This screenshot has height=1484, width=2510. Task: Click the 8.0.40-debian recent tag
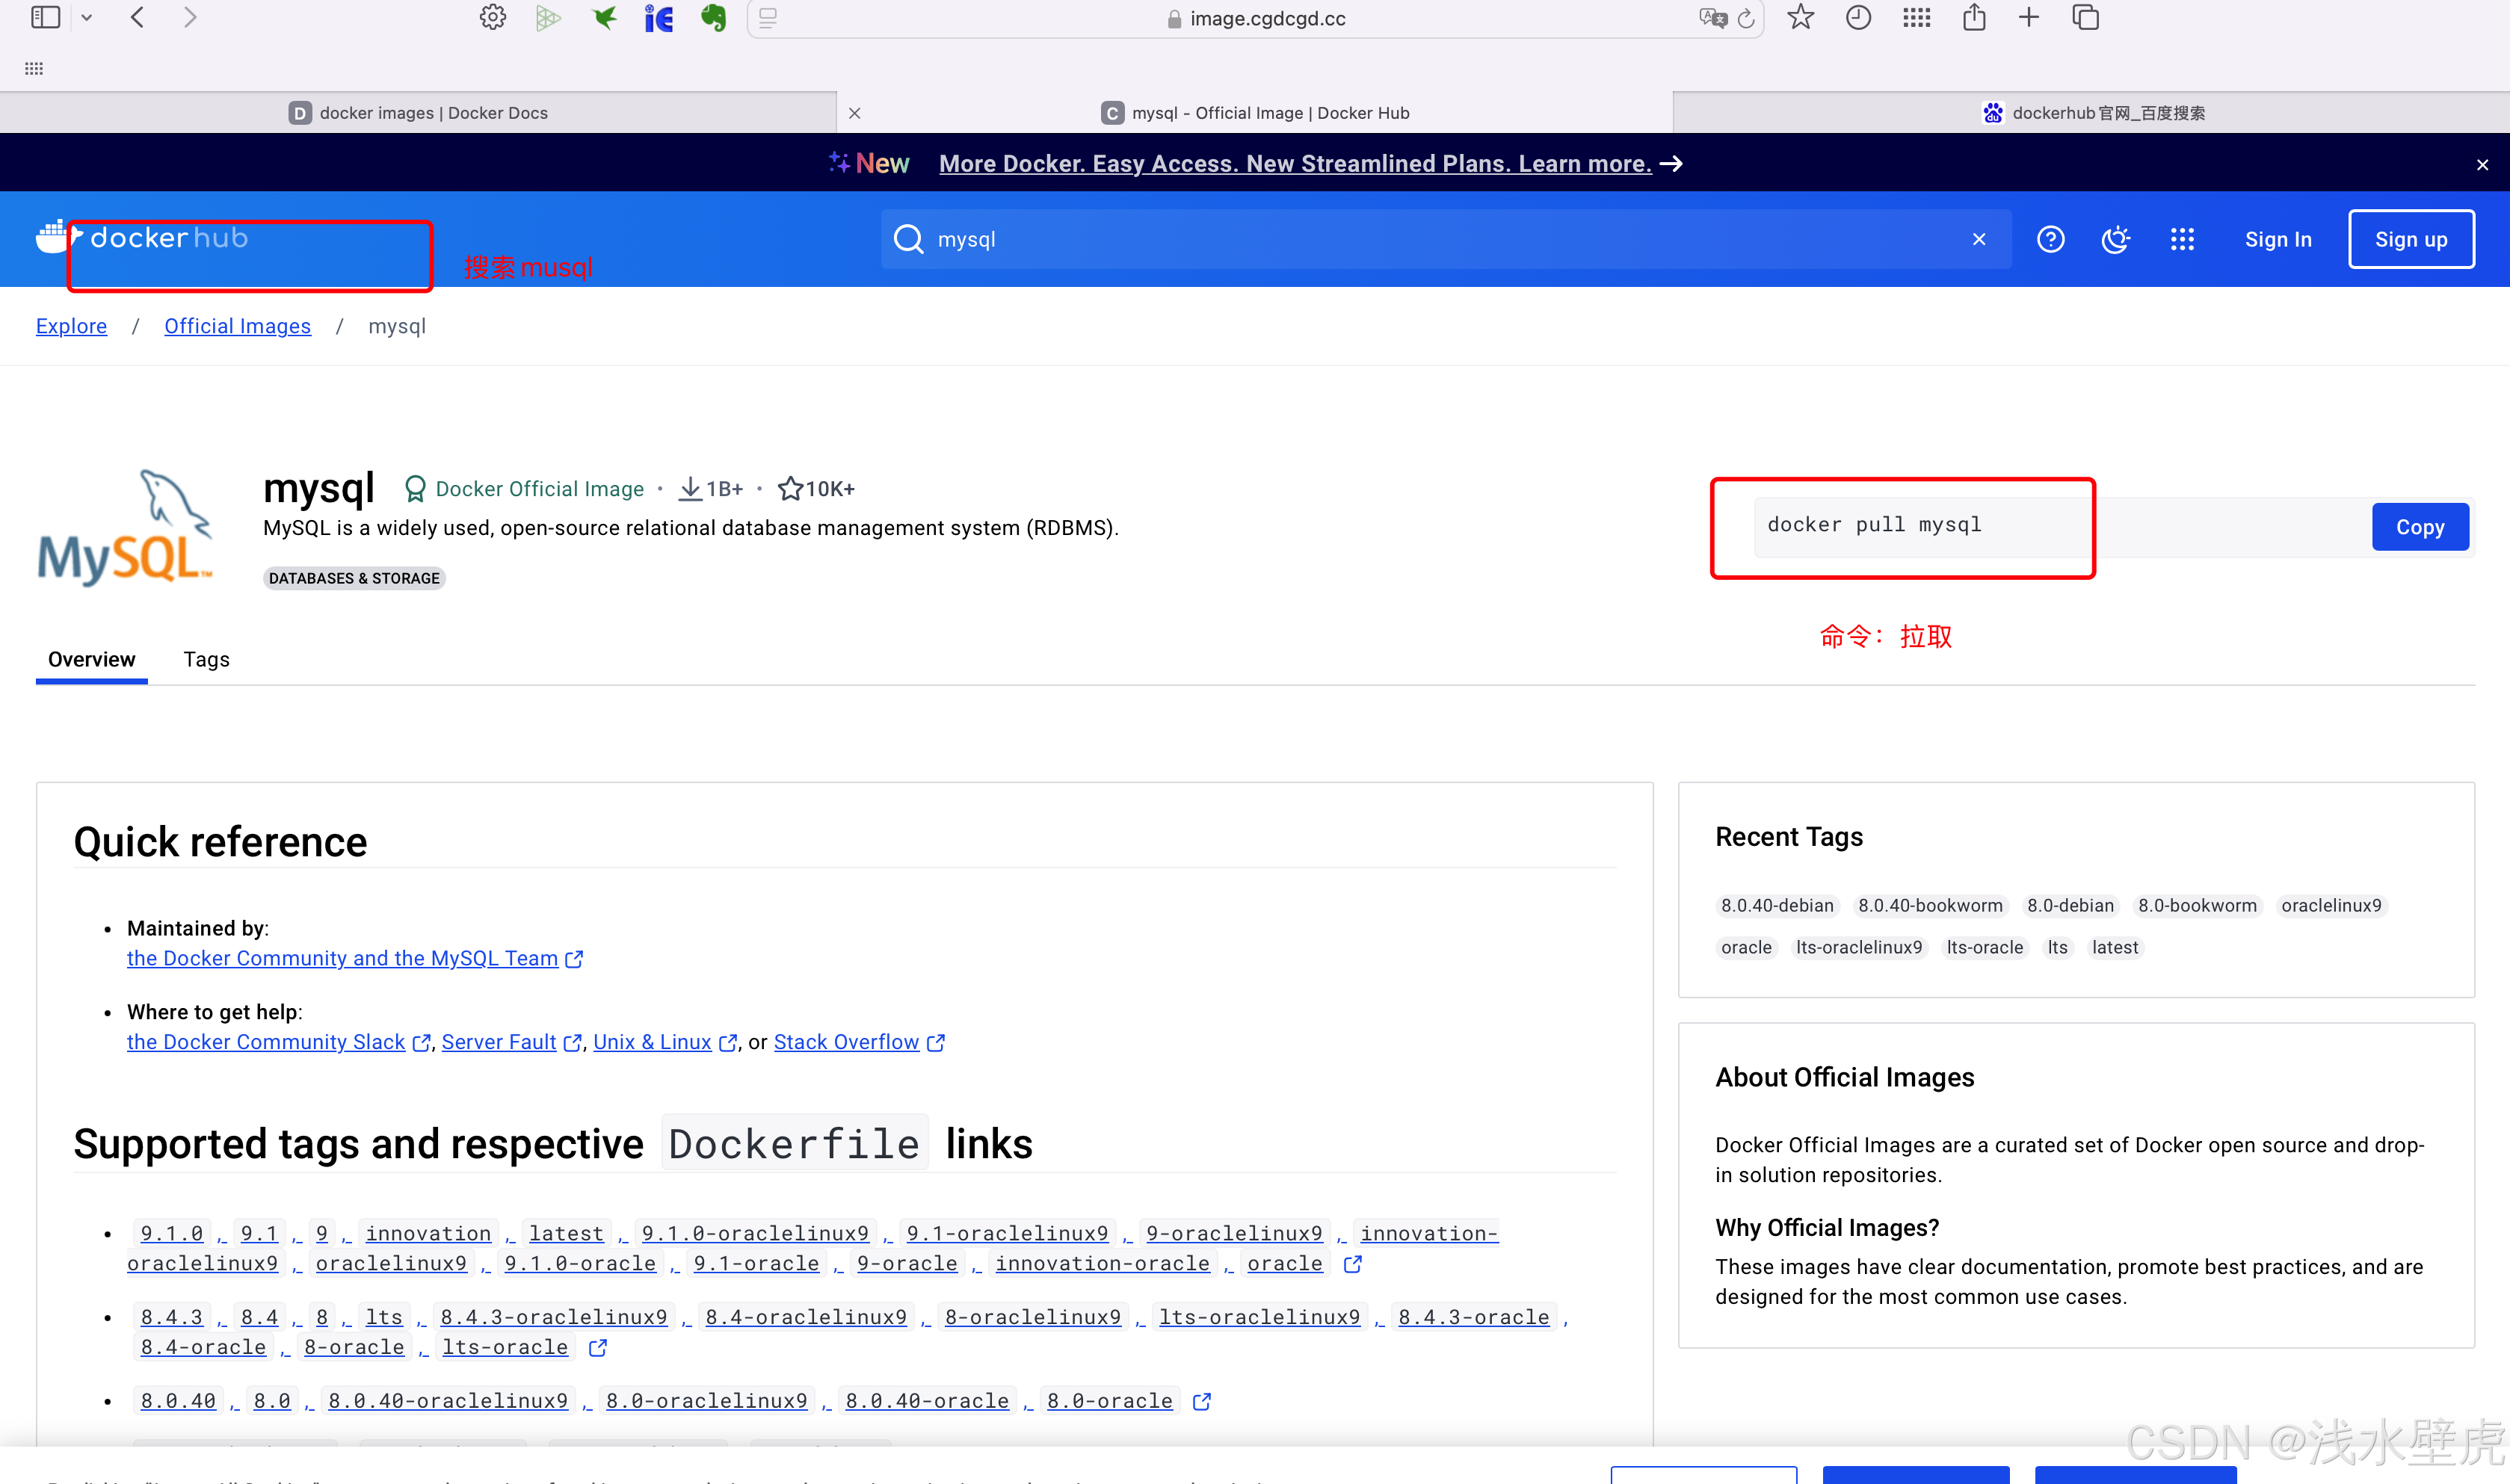pyautogui.click(x=1777, y=905)
